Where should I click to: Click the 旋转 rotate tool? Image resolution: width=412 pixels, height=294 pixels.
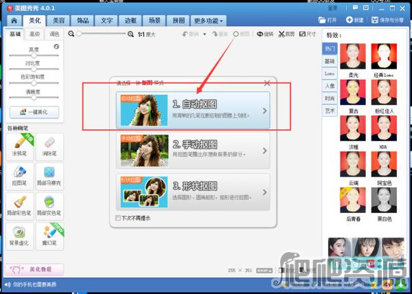pyautogui.click(x=265, y=34)
